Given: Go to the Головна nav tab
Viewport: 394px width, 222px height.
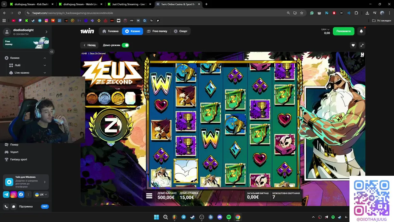Looking at the screenshot, I should 110,31.
